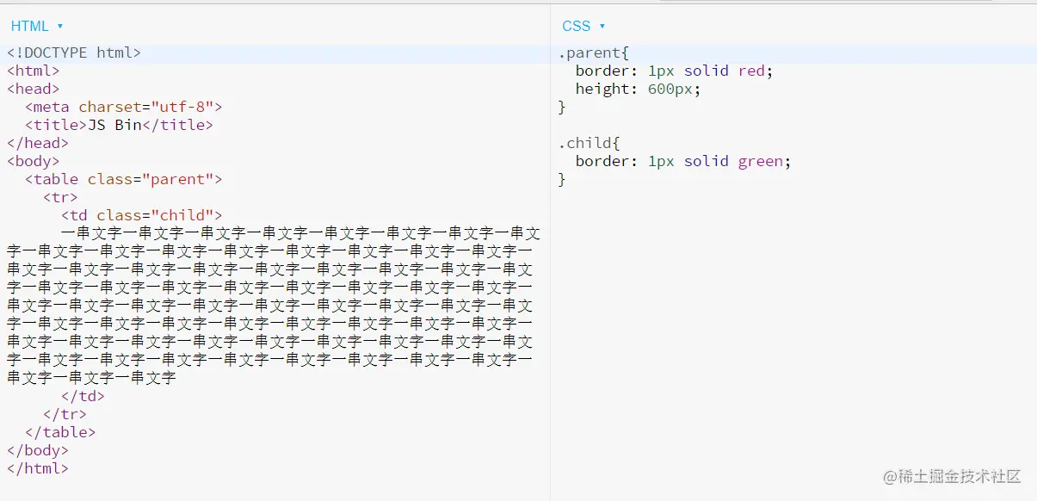Click the last Chinese text line '串文字一串文字一串文字'
The image size is (1037, 501).
(91, 378)
